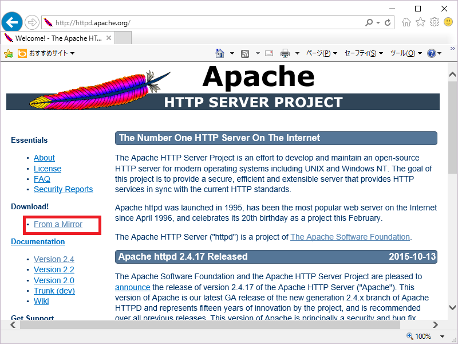Click the horizontal scrollbar left arrow
Image resolution: width=458 pixels, height=344 pixels.
13,325
